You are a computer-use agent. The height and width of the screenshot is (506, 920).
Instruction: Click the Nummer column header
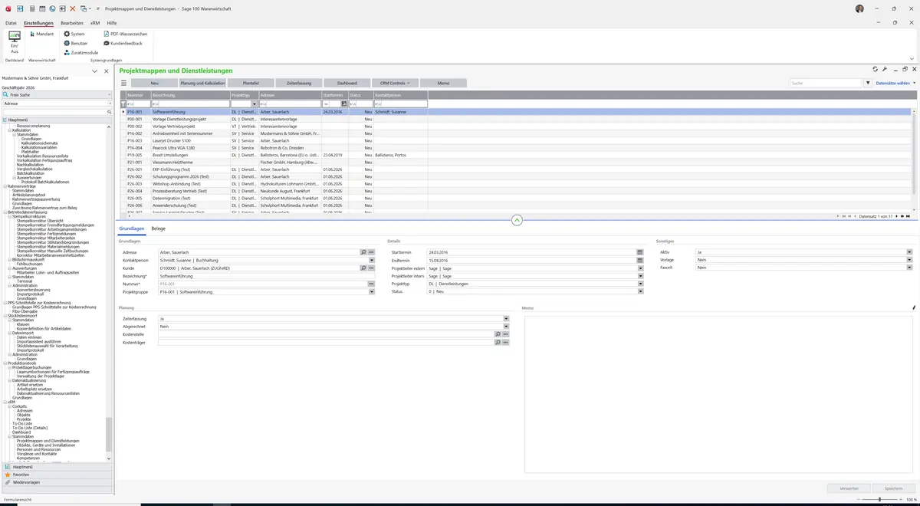pos(138,95)
